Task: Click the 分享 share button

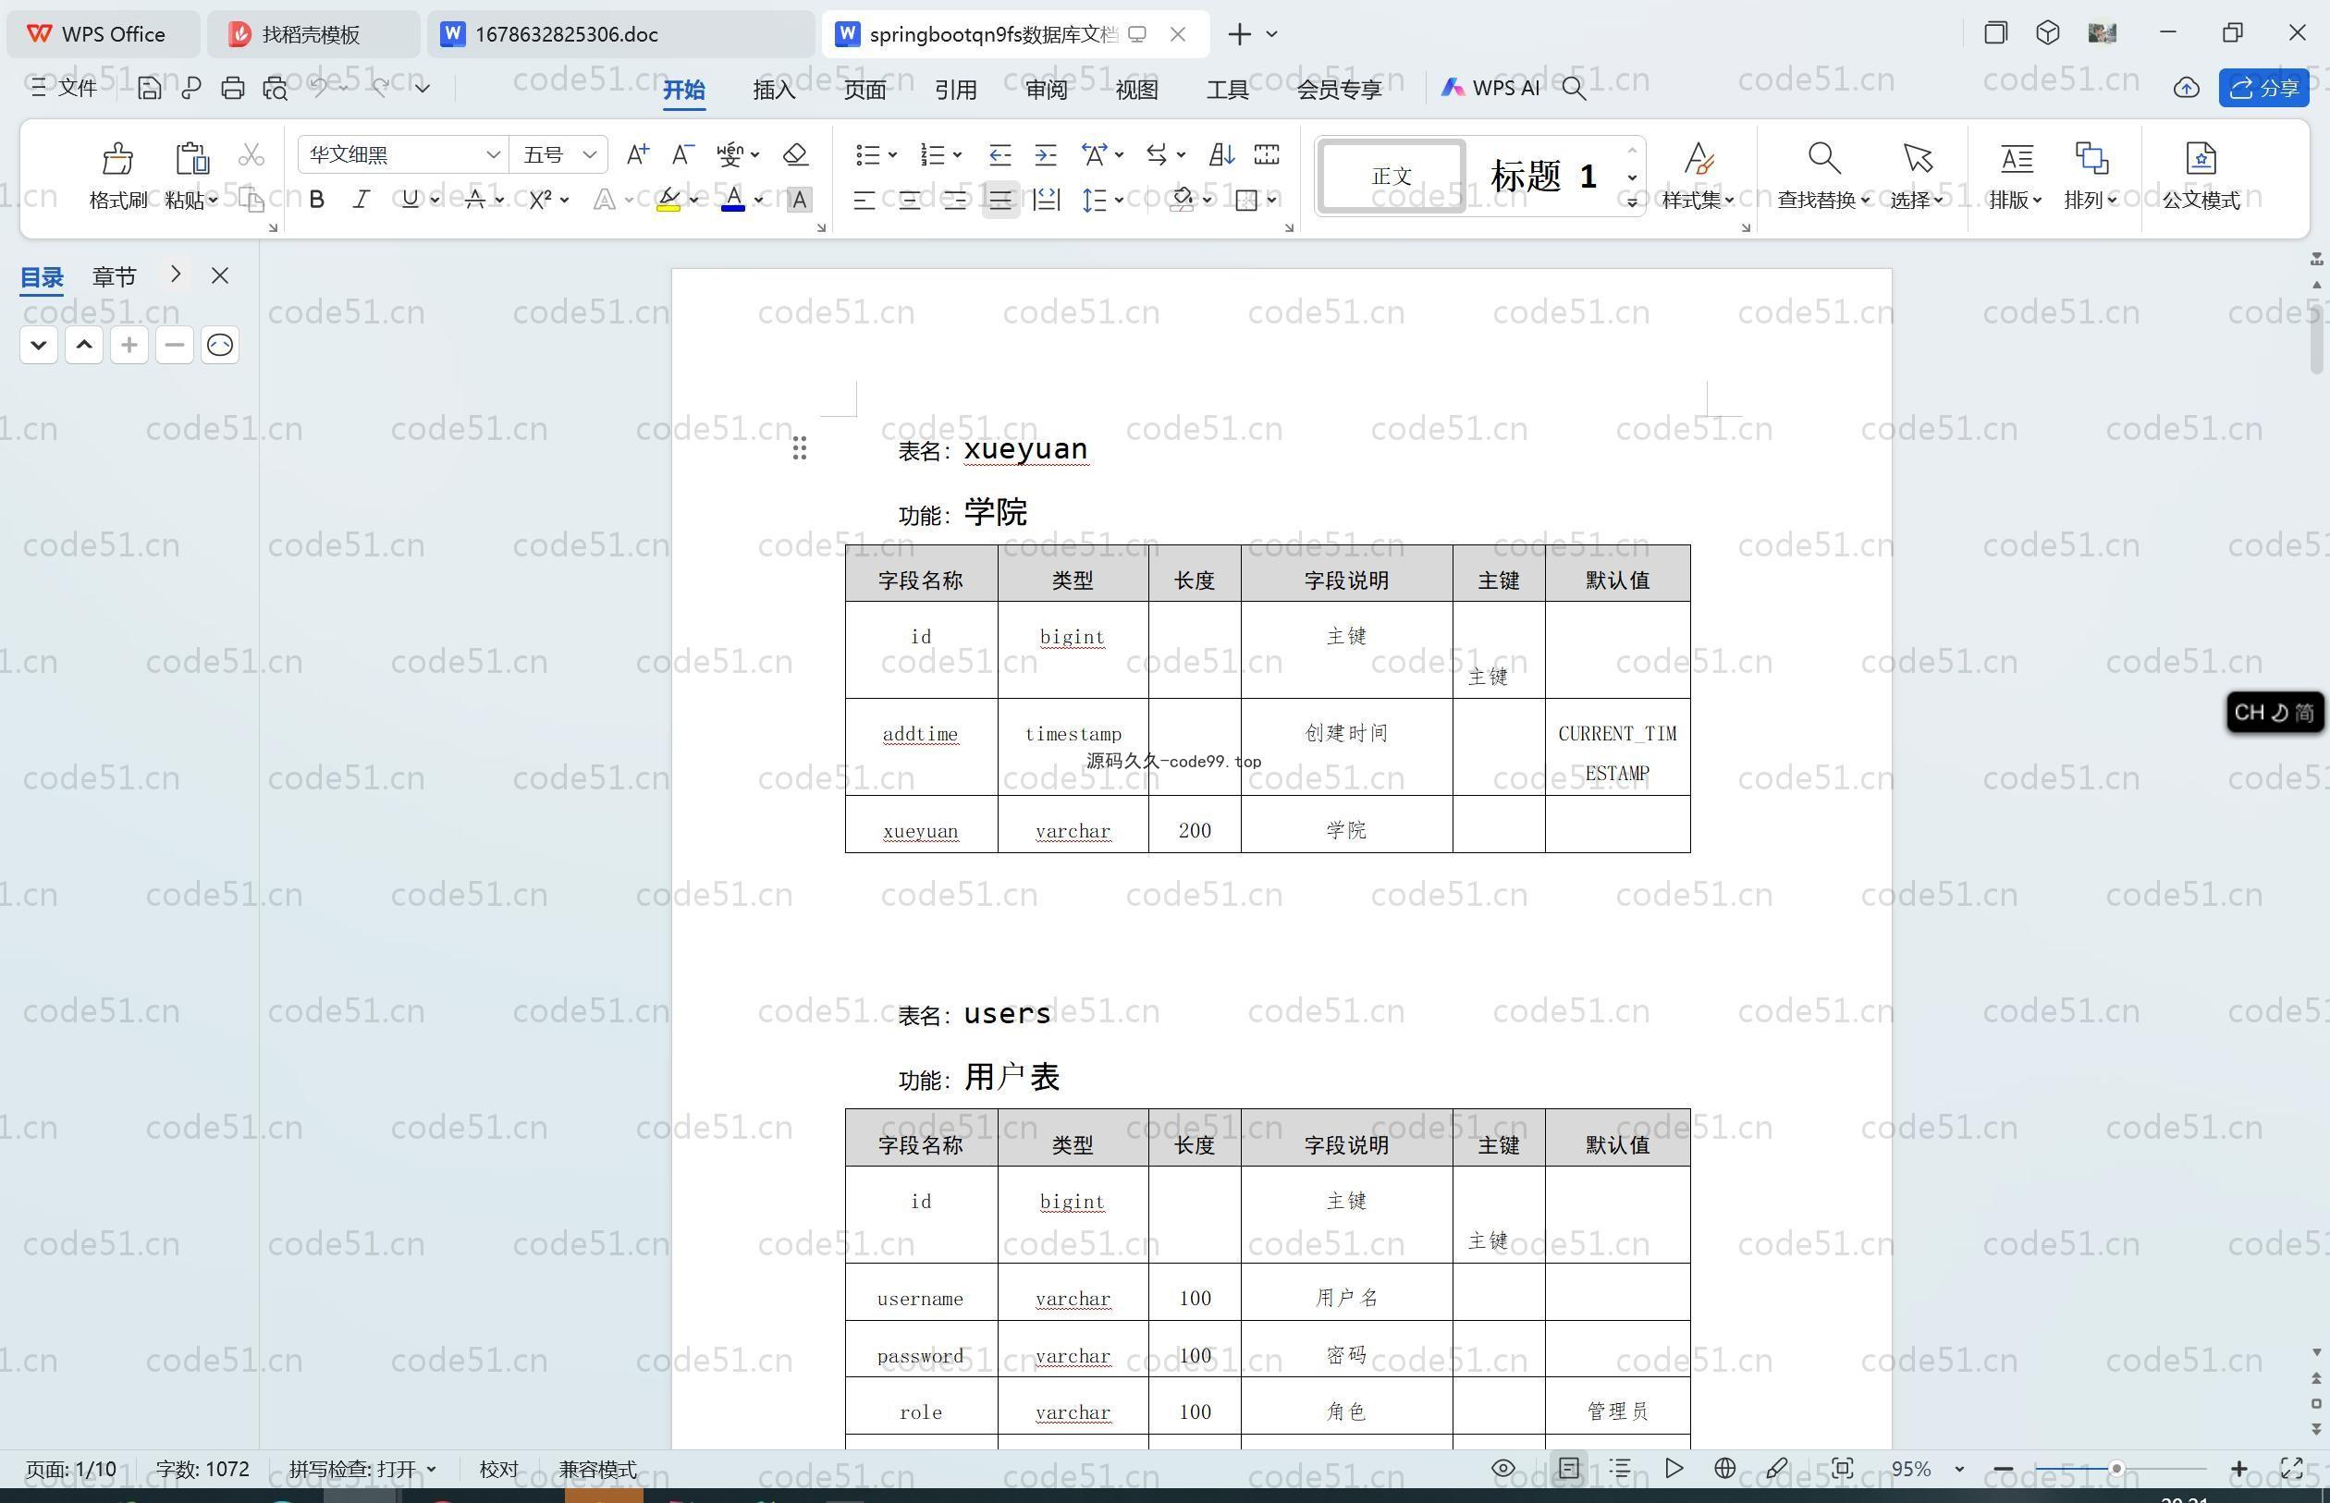Action: click(2264, 88)
